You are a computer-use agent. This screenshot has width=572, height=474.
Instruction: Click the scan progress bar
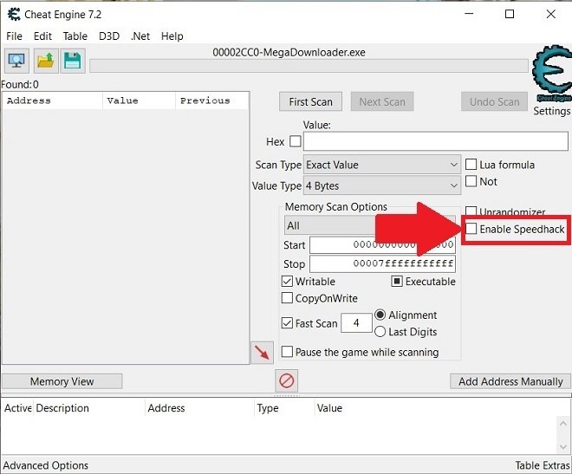click(309, 66)
